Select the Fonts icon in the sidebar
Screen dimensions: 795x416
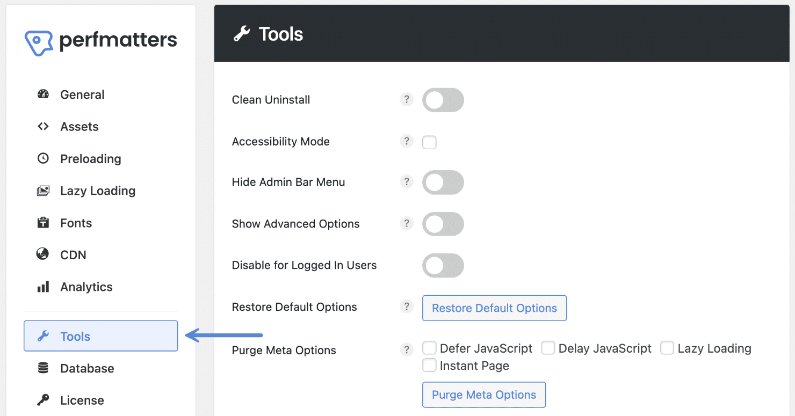[x=44, y=223]
